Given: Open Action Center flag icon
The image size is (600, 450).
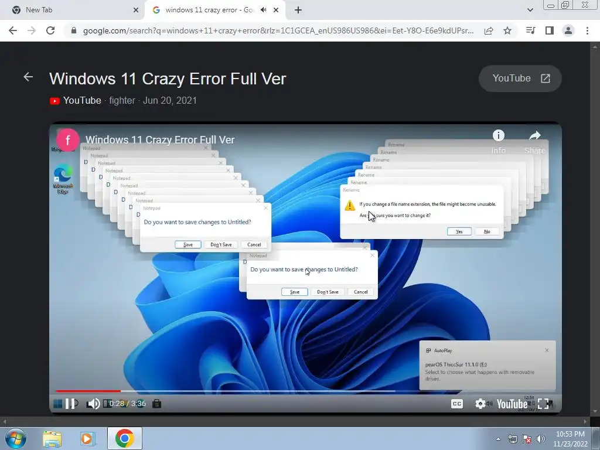Looking at the screenshot, I should click(527, 439).
